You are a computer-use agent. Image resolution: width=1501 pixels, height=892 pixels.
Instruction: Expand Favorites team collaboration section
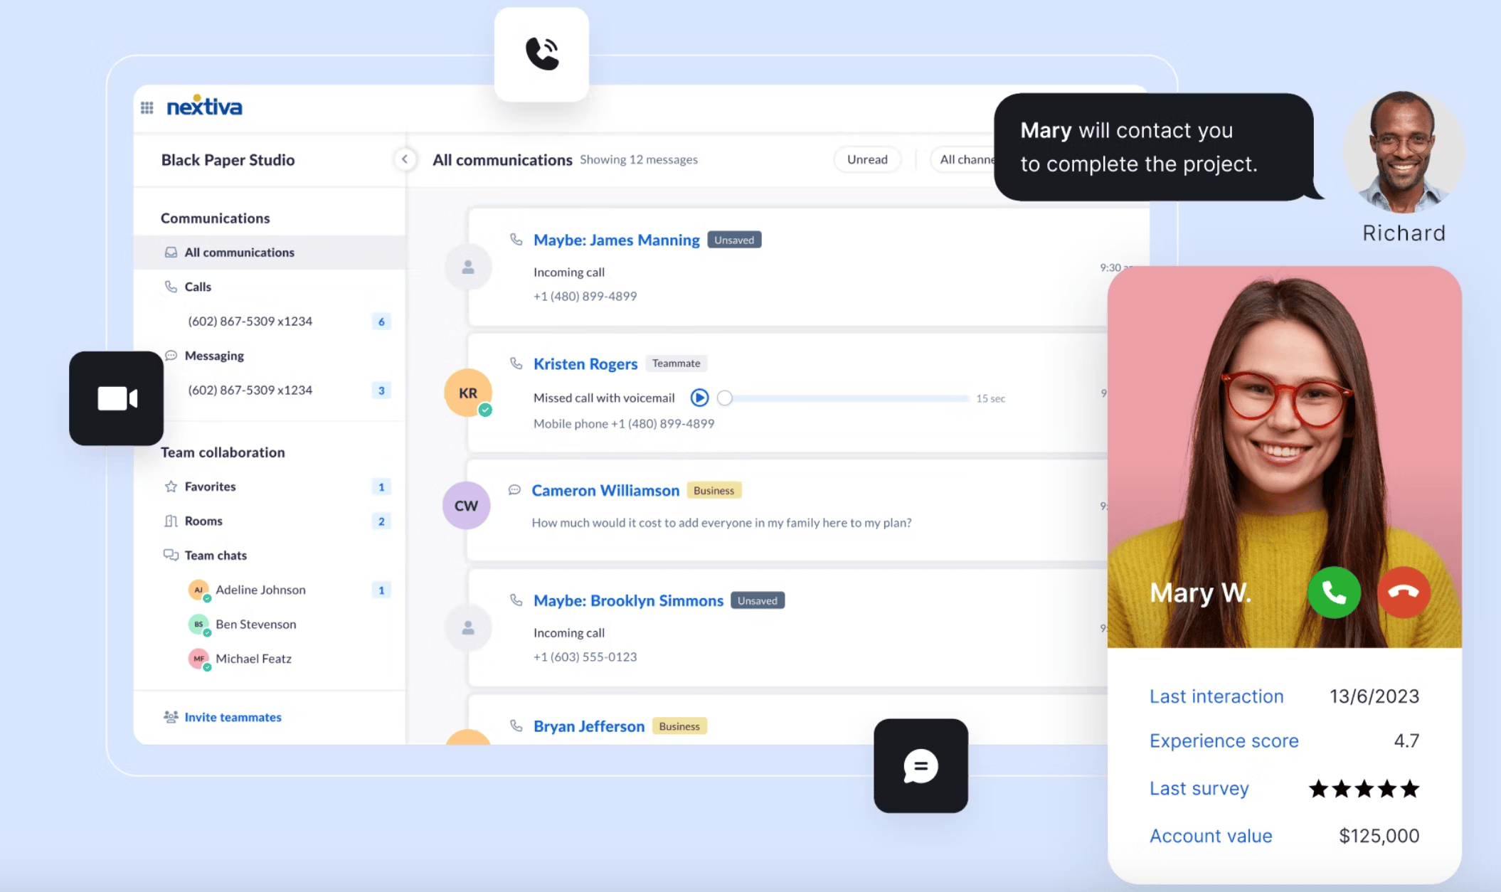pyautogui.click(x=210, y=485)
